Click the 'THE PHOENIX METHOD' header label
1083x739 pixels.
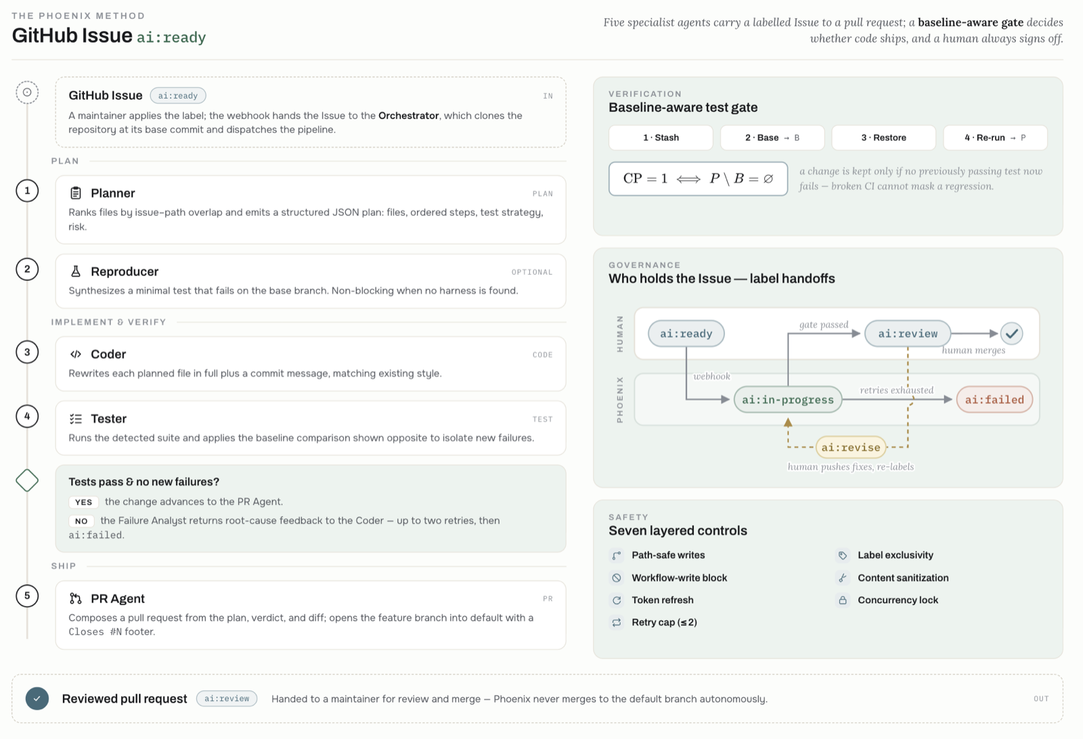79,16
